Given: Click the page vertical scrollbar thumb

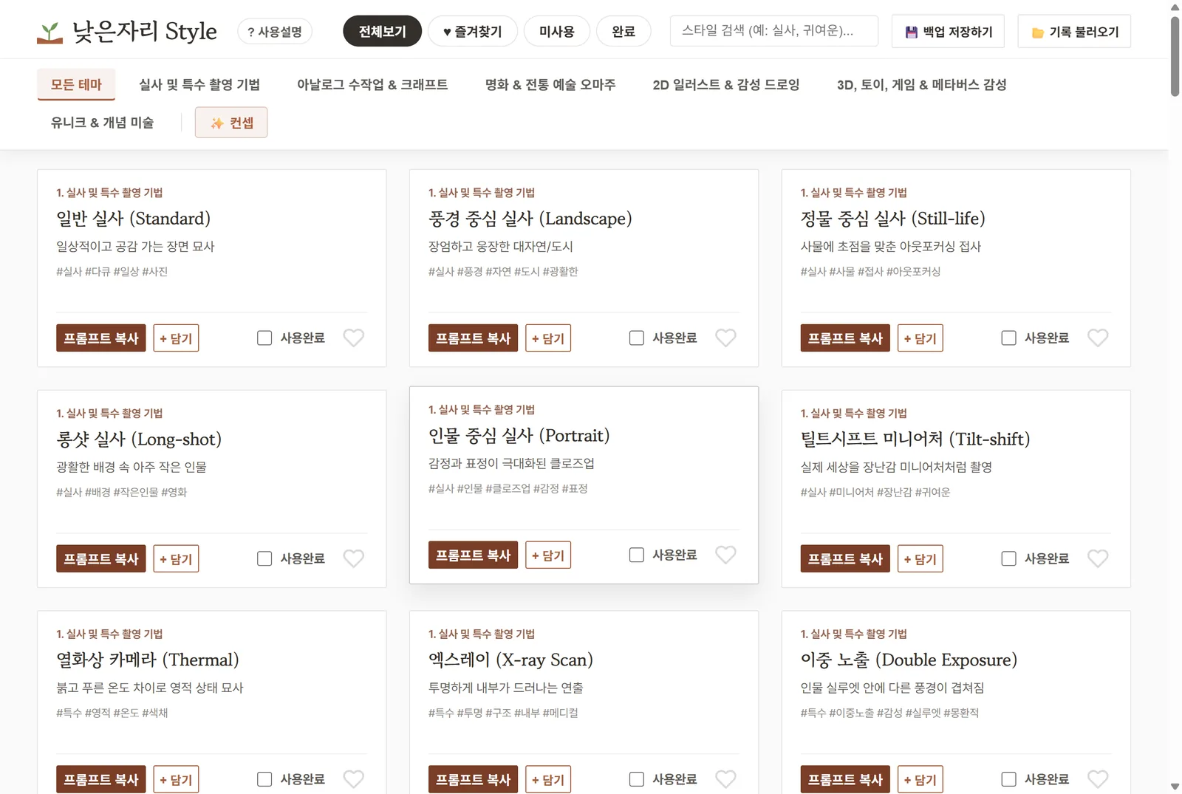Looking at the screenshot, I should (x=1175, y=56).
